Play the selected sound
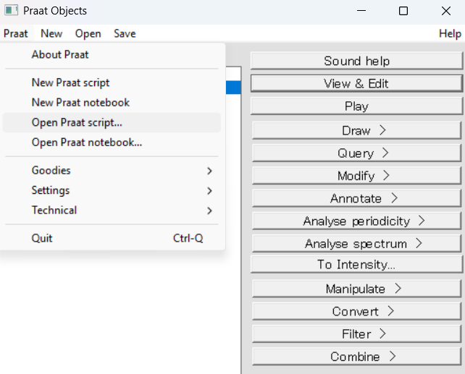The width and height of the screenshot is (465, 374). coord(356,106)
